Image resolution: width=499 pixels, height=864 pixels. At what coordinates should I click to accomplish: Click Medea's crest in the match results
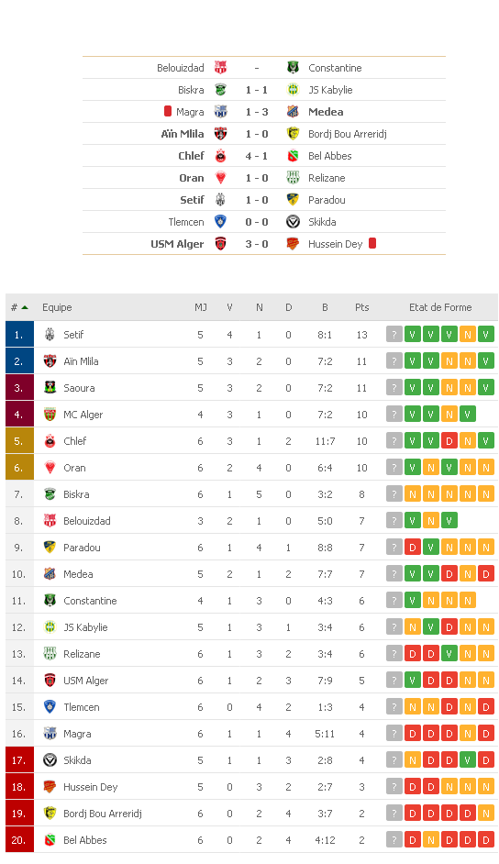[293, 112]
